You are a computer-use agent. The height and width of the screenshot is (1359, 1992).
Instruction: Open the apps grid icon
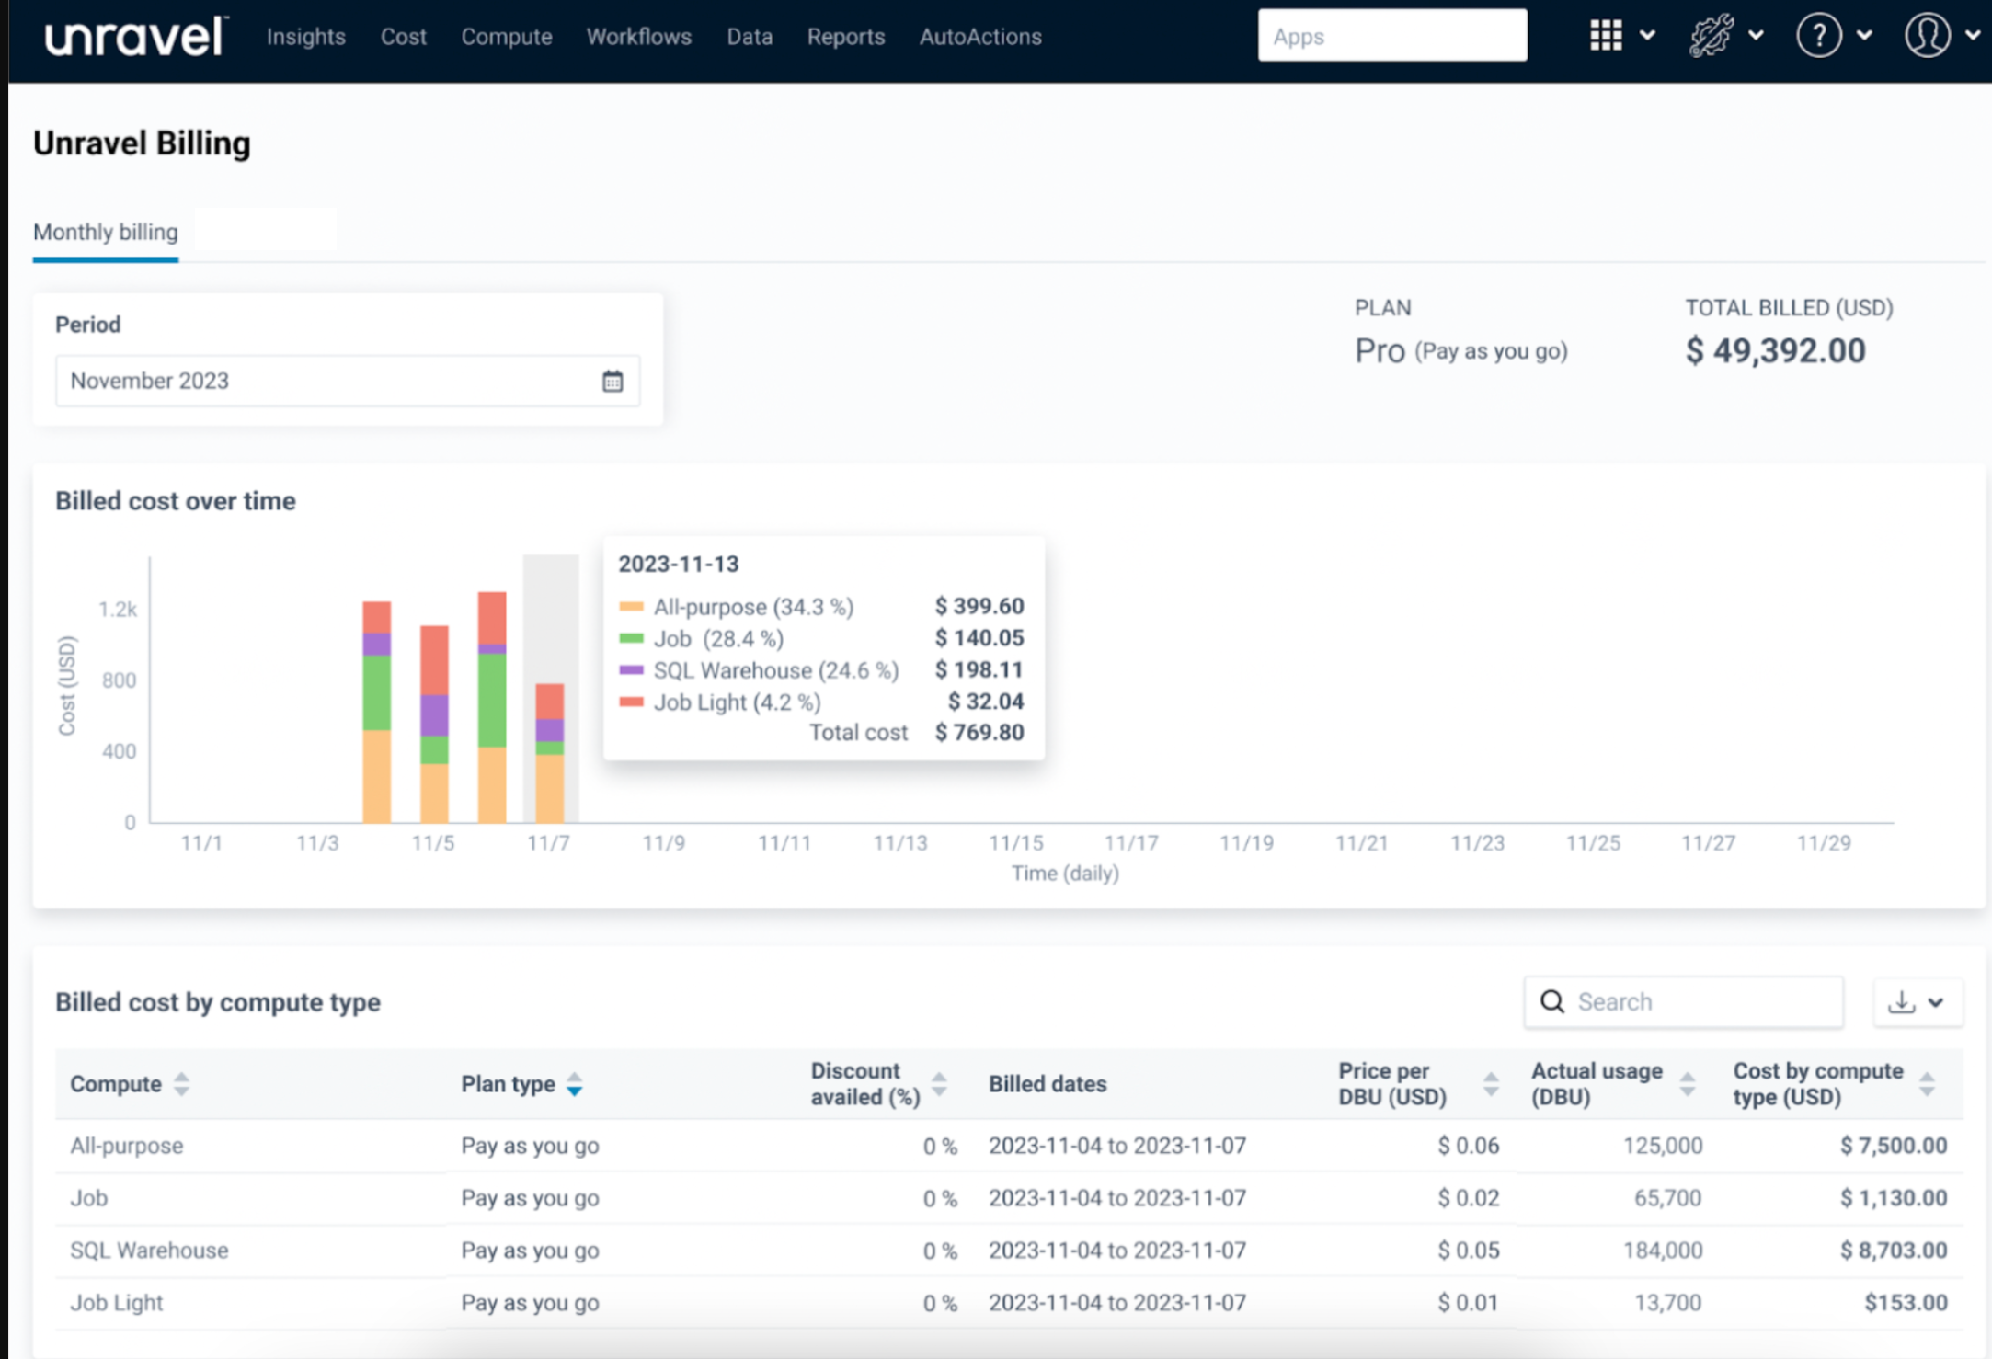1606,36
